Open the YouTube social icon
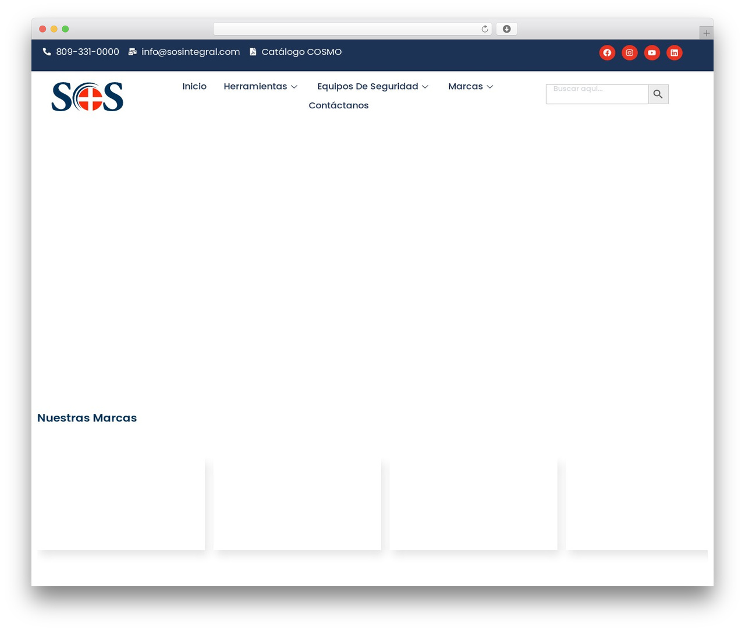745x631 pixels. [652, 53]
